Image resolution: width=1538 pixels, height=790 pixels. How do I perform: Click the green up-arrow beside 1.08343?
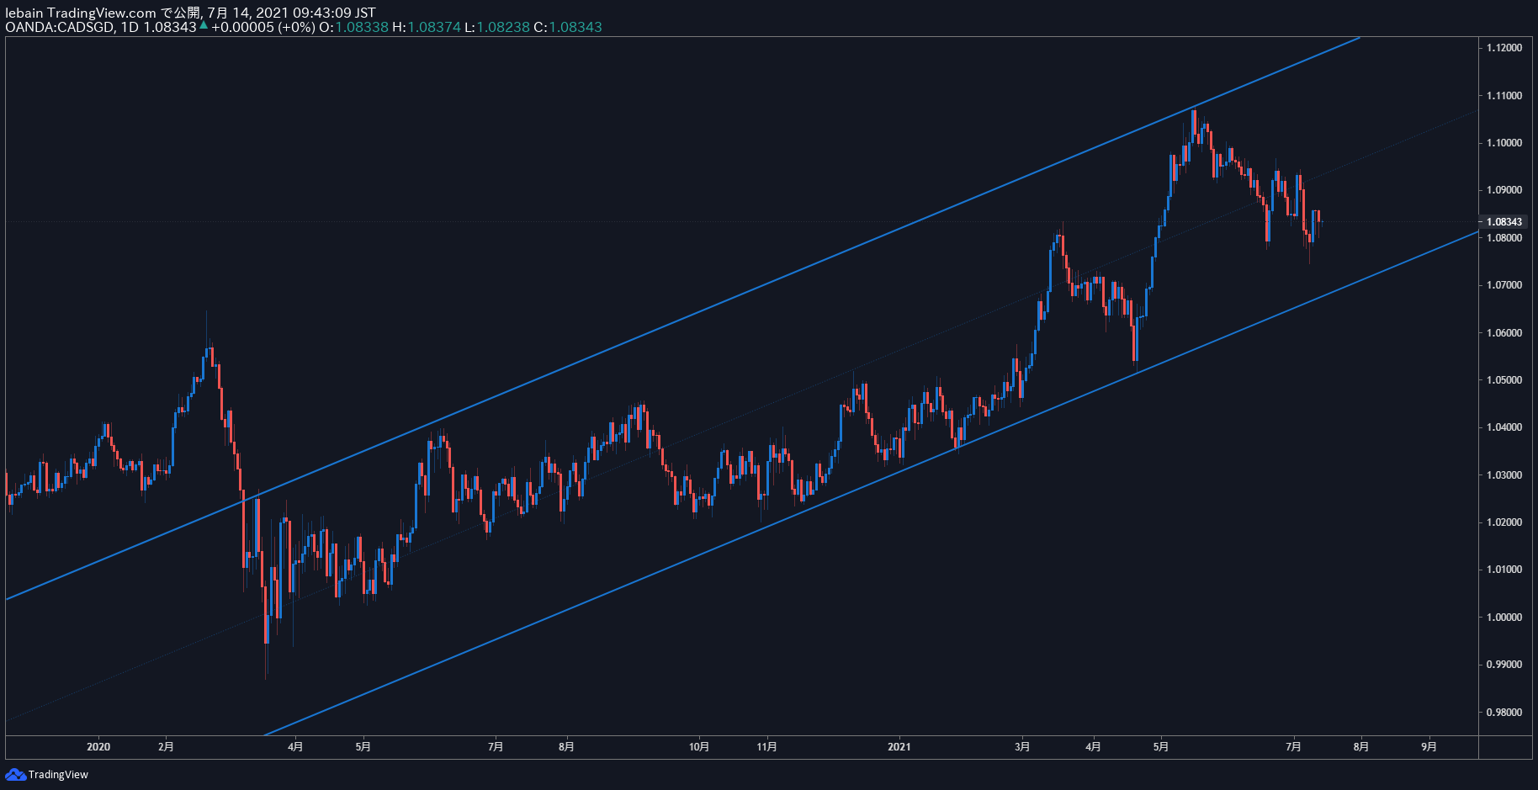tap(204, 25)
